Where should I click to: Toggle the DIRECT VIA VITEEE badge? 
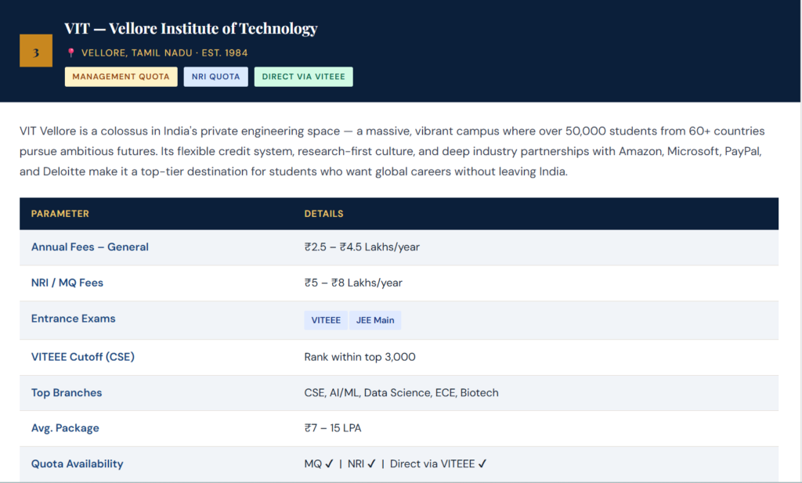click(303, 77)
